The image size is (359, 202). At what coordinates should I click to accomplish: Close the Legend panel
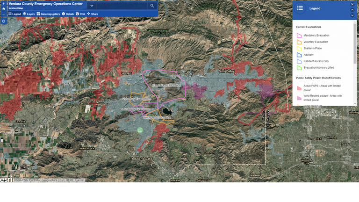click(352, 4)
